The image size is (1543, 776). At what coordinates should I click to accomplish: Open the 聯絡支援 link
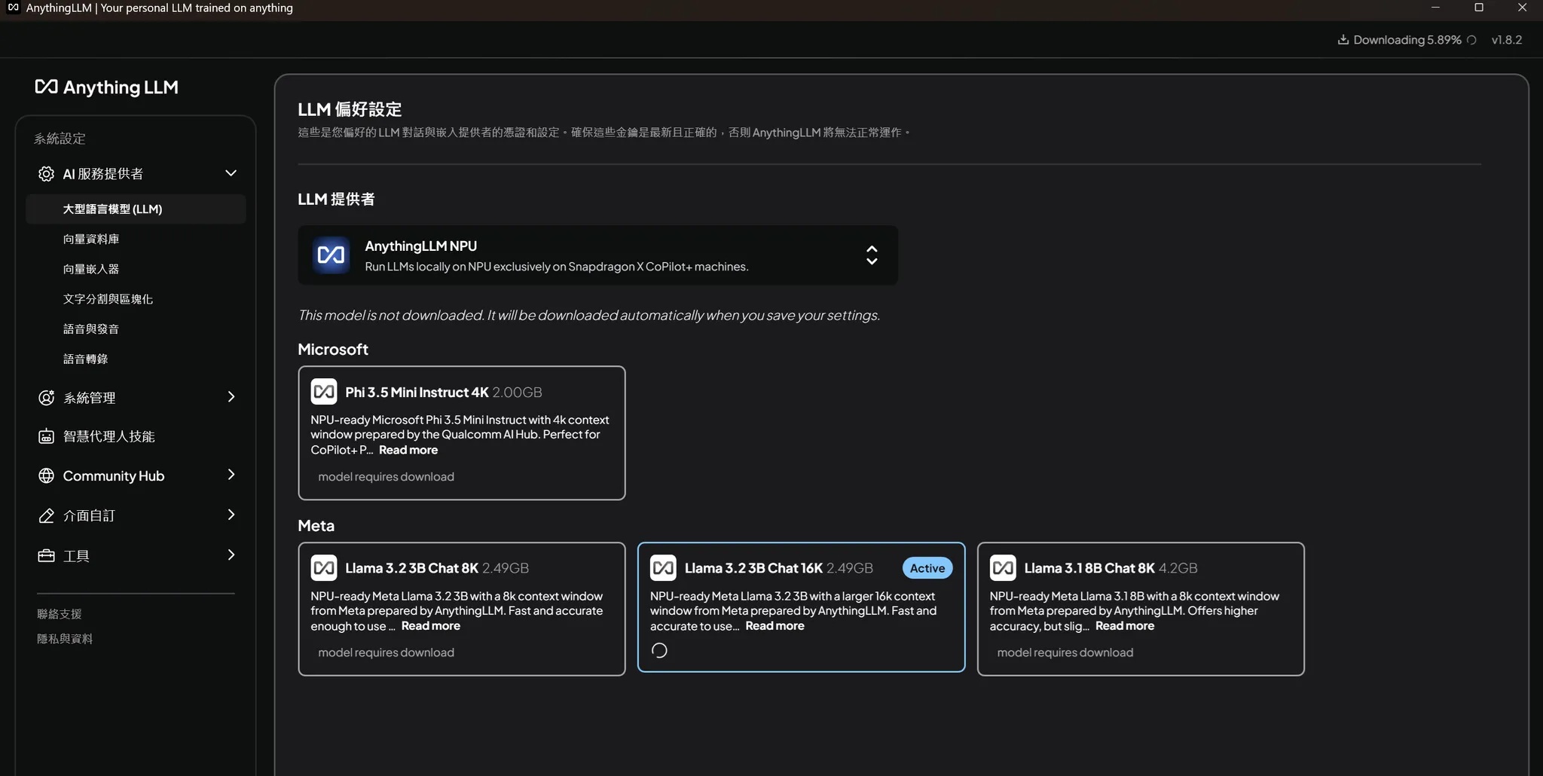point(60,614)
